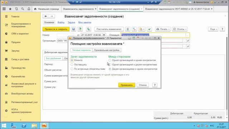Open Печать dropdown menu
Screen dimensions: 229x129
[163, 29]
